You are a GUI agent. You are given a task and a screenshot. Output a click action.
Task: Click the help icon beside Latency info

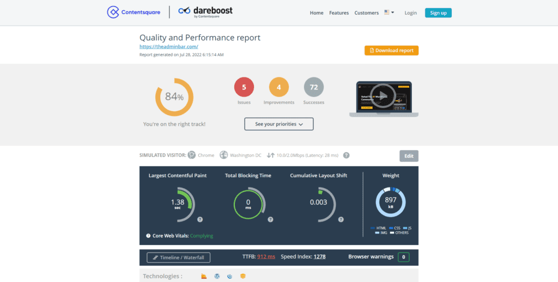[346, 155]
